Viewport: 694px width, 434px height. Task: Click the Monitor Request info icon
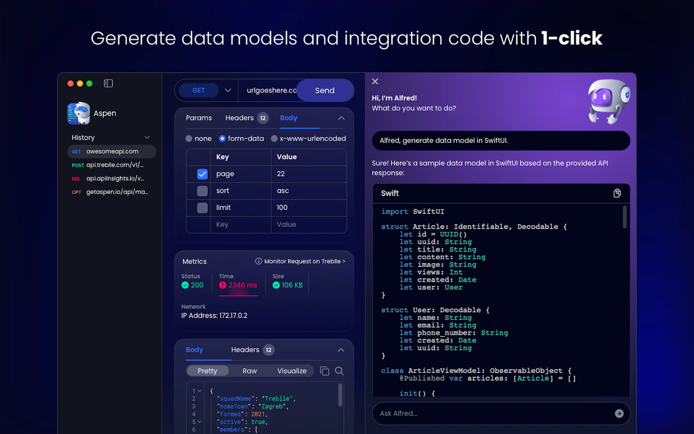258,261
